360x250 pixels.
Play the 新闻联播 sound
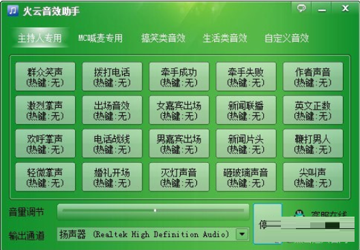coord(246,110)
